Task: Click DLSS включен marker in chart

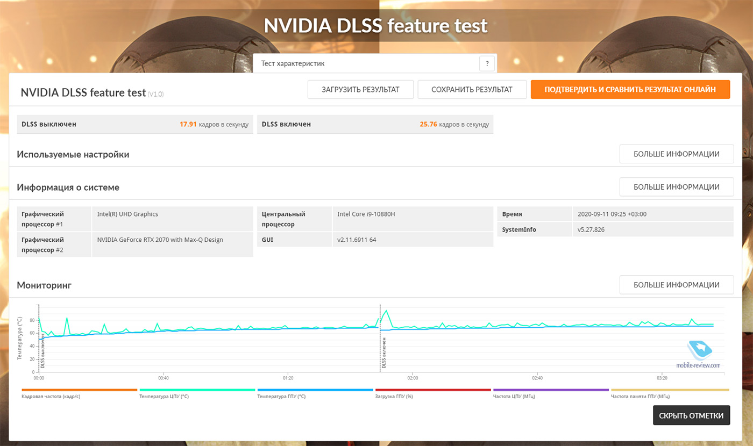Action: tap(383, 353)
